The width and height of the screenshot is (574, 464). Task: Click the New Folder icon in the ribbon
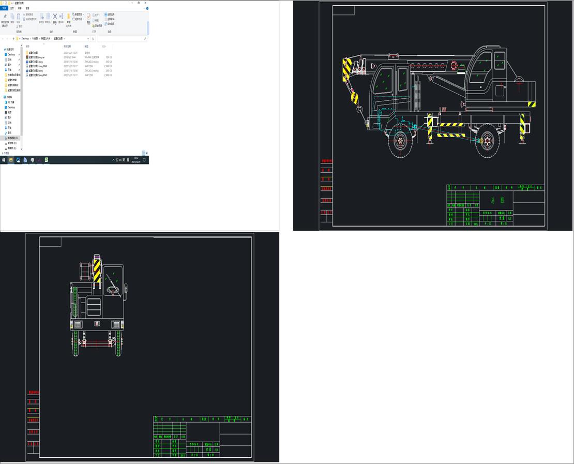pyautogui.click(x=68, y=18)
